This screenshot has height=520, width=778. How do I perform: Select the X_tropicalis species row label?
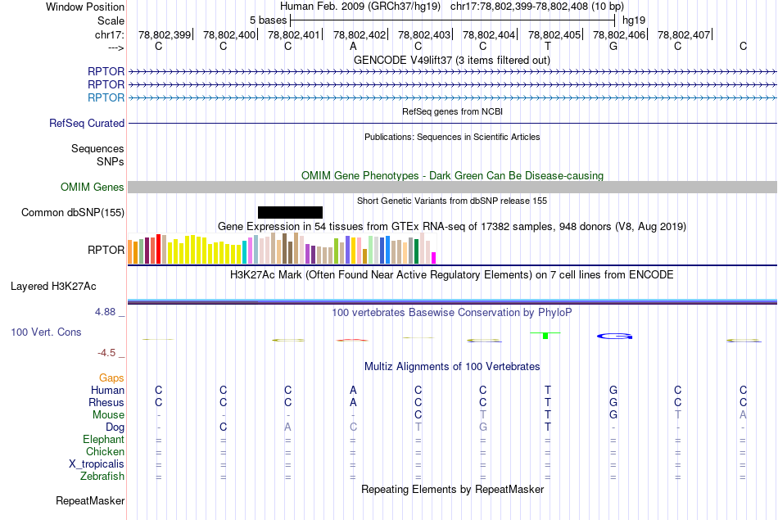pyautogui.click(x=97, y=464)
